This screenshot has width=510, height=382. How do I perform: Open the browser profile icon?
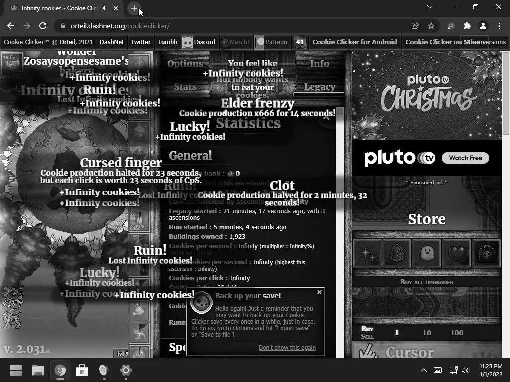[483, 26]
